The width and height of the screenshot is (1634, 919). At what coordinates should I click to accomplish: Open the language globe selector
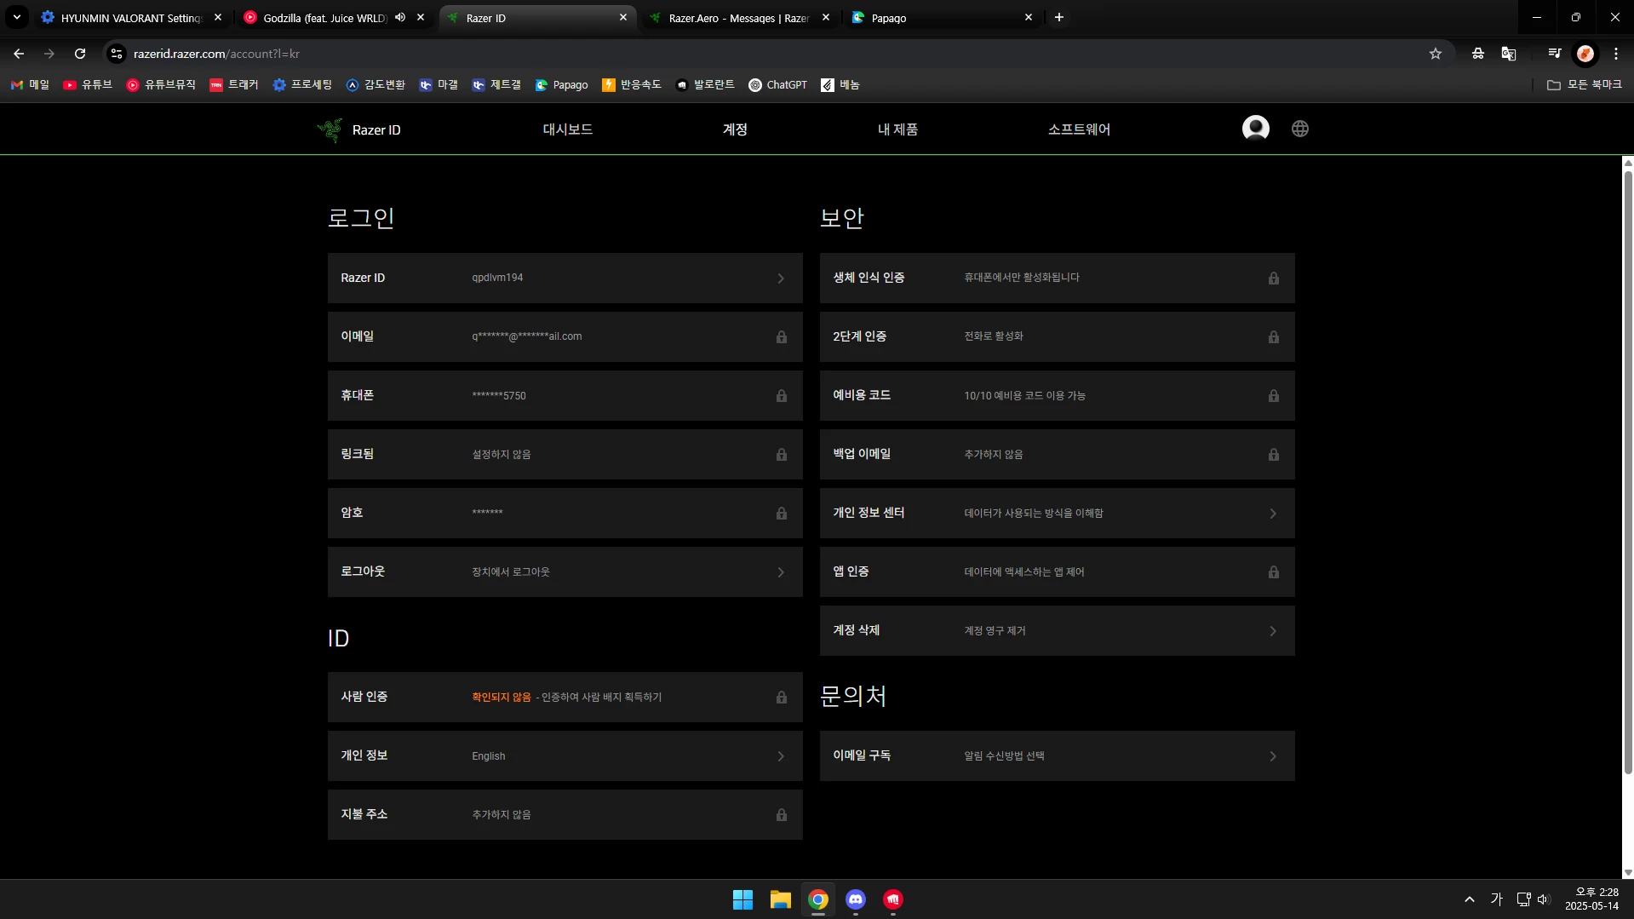(1299, 129)
